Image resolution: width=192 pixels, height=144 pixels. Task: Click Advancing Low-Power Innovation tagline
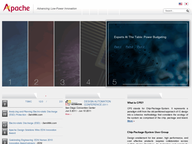[x=57, y=8]
